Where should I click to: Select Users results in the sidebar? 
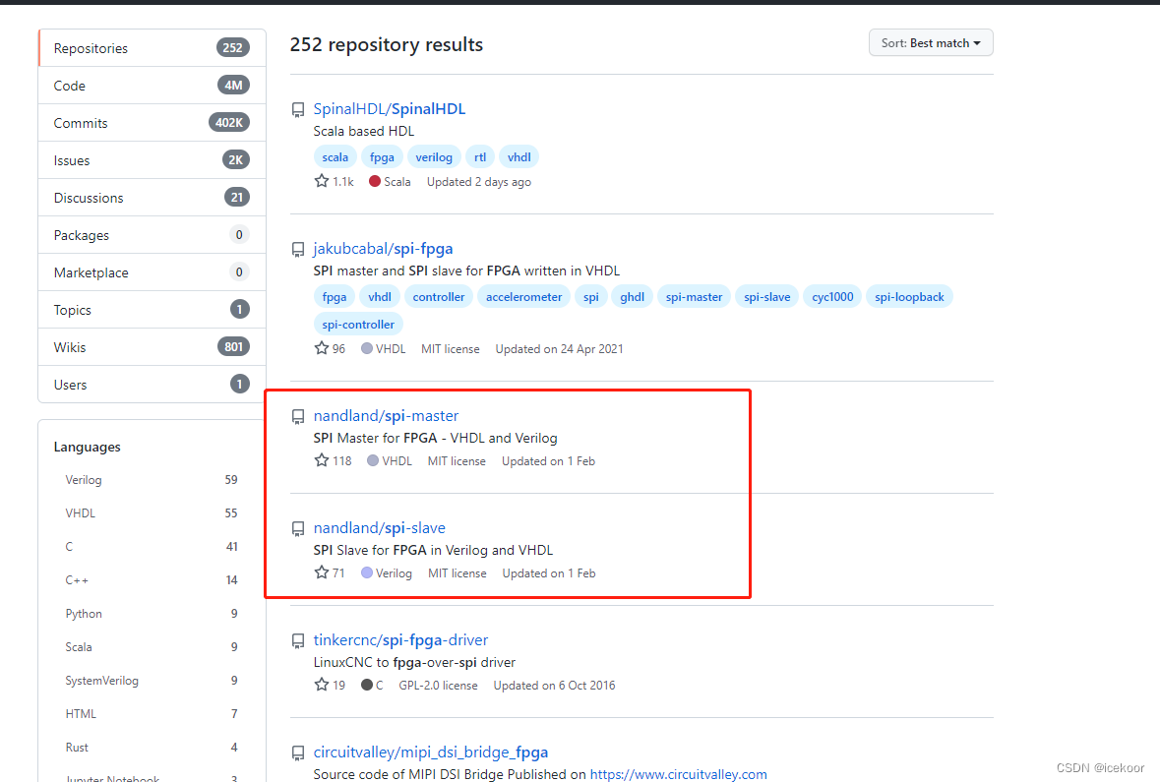point(152,385)
